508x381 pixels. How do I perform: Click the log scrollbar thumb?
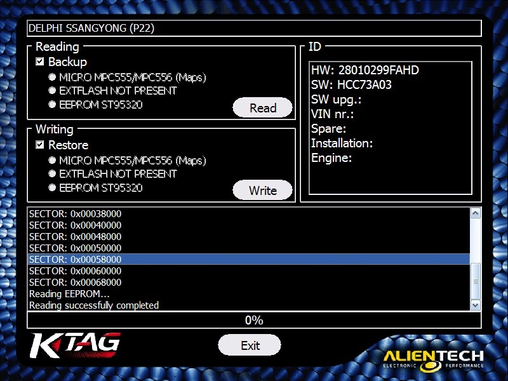coord(475,281)
